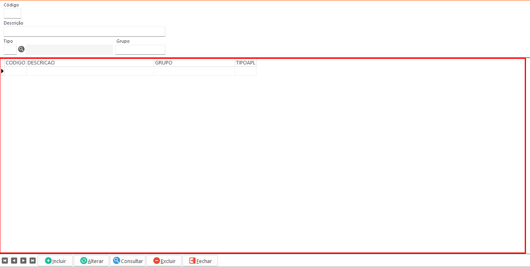The width and height of the screenshot is (530, 267).
Task: Click into the Descrição text field
Action: pyautogui.click(x=84, y=31)
